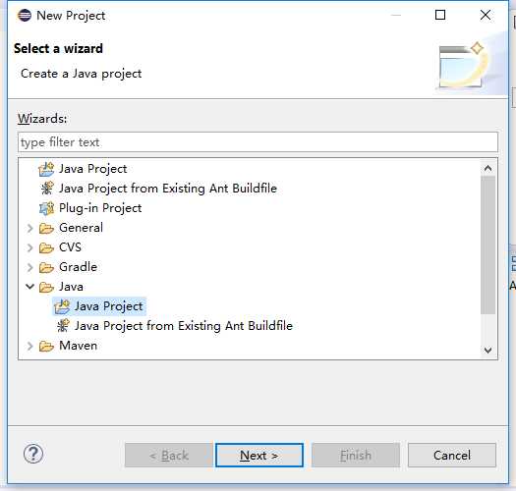Select the Plug-in Project icon
This screenshot has width=516, height=491.
pos(46,208)
